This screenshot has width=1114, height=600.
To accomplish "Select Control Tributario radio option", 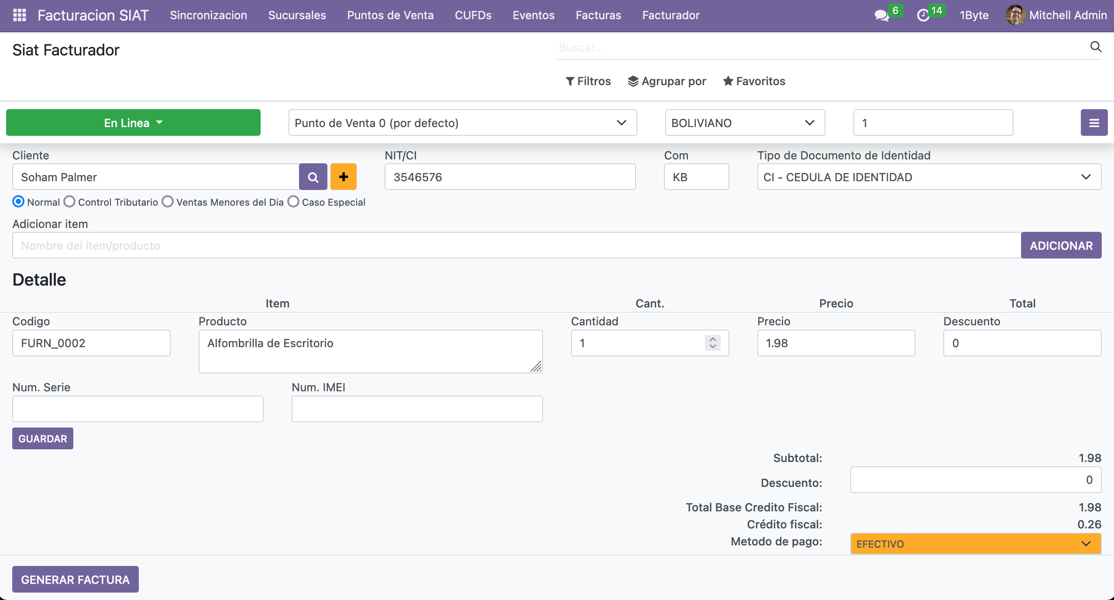I will (x=69, y=202).
